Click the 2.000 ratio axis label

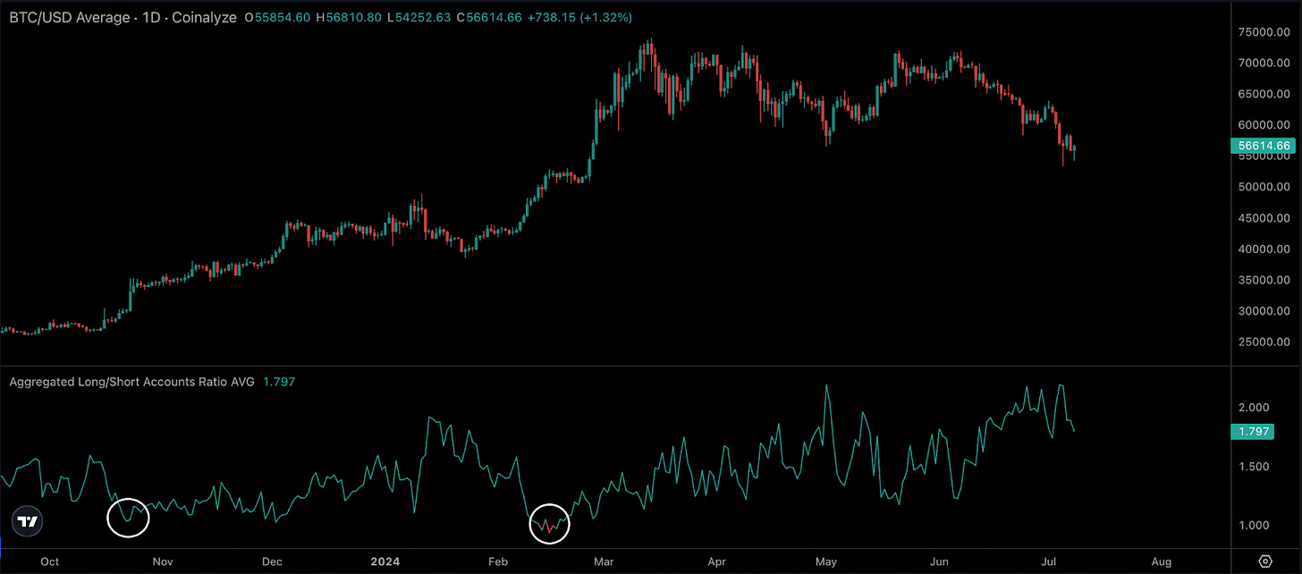click(1254, 408)
